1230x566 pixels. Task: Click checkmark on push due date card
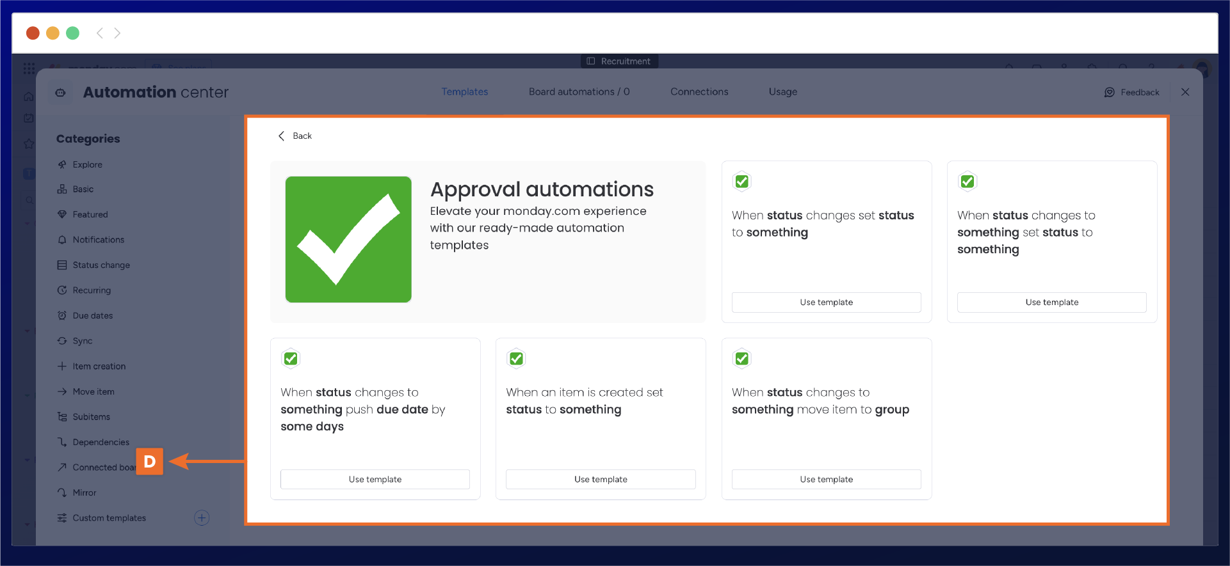point(291,359)
